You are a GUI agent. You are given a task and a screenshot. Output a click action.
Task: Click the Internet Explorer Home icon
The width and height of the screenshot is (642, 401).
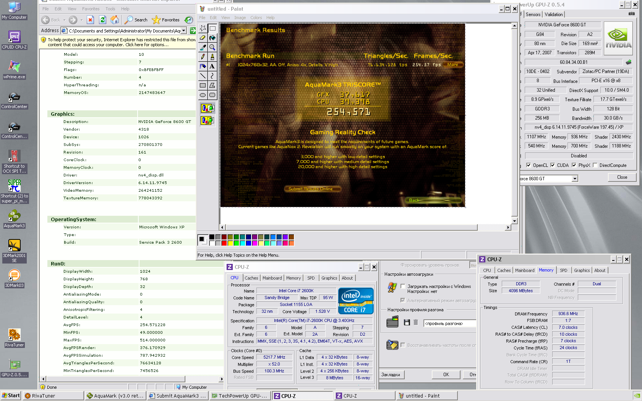[115, 20]
